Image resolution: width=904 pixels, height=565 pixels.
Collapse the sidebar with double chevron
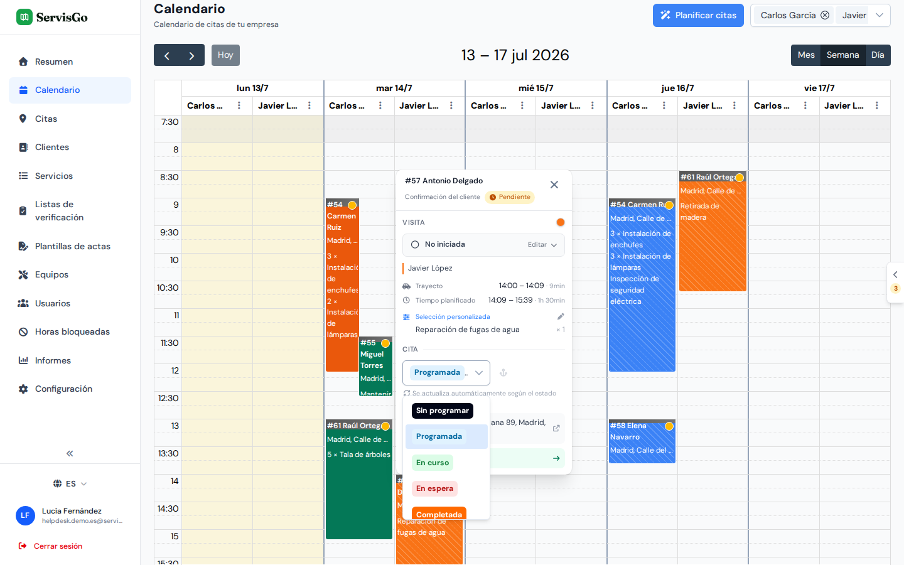tap(70, 453)
